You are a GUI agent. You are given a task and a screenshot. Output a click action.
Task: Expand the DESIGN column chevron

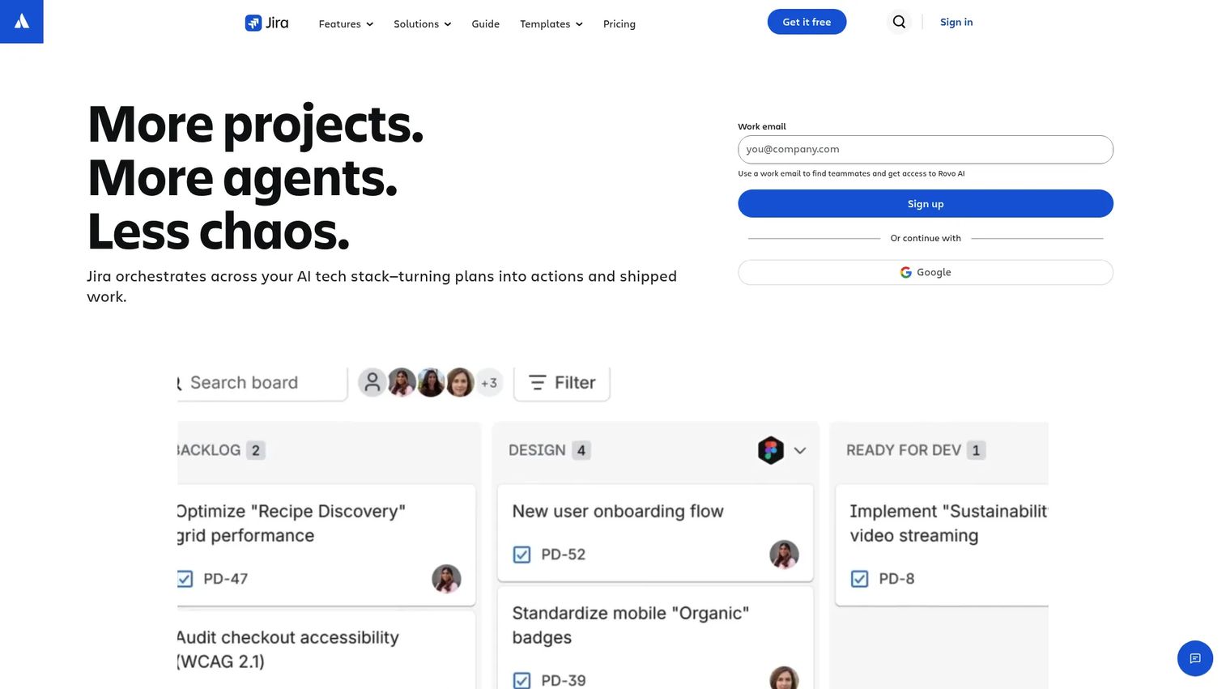pos(800,450)
